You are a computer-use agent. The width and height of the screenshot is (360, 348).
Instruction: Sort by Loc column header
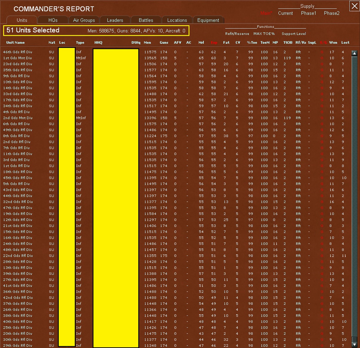(x=62, y=43)
